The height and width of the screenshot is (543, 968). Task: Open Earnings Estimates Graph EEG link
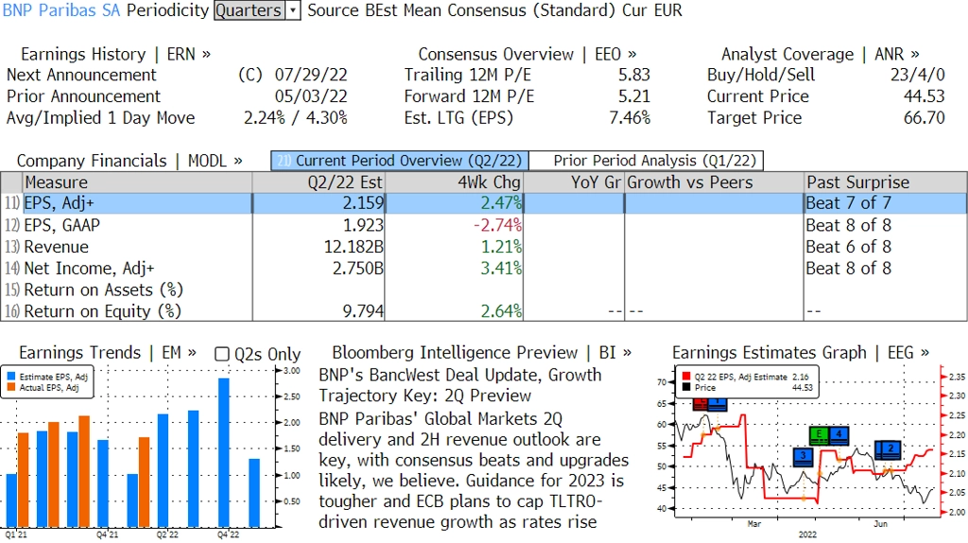800,353
